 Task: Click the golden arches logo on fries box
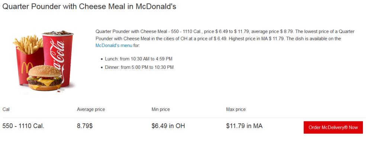coord(26,68)
